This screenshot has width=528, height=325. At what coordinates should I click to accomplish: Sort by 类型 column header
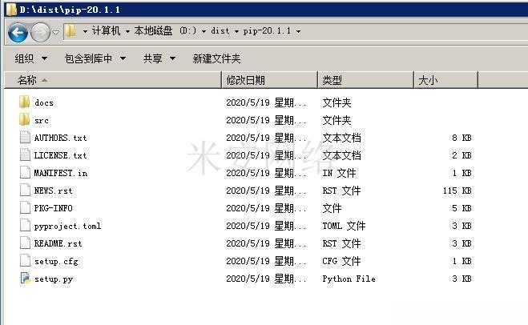[365, 80]
